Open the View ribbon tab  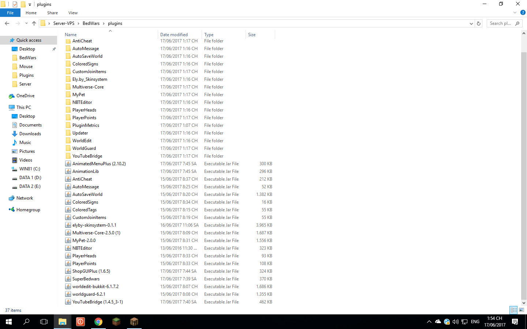pyautogui.click(x=73, y=13)
